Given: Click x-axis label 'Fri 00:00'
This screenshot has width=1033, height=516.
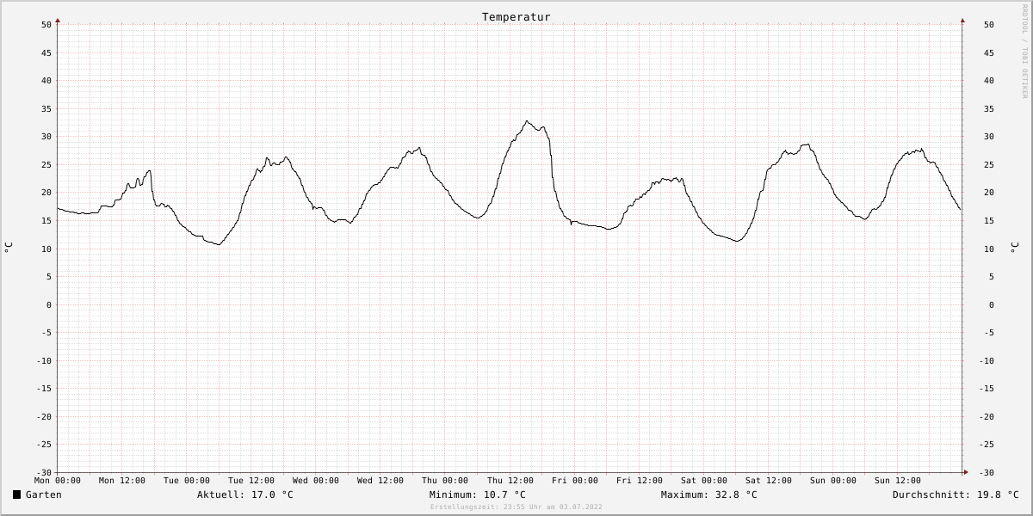Looking at the screenshot, I should (575, 481).
